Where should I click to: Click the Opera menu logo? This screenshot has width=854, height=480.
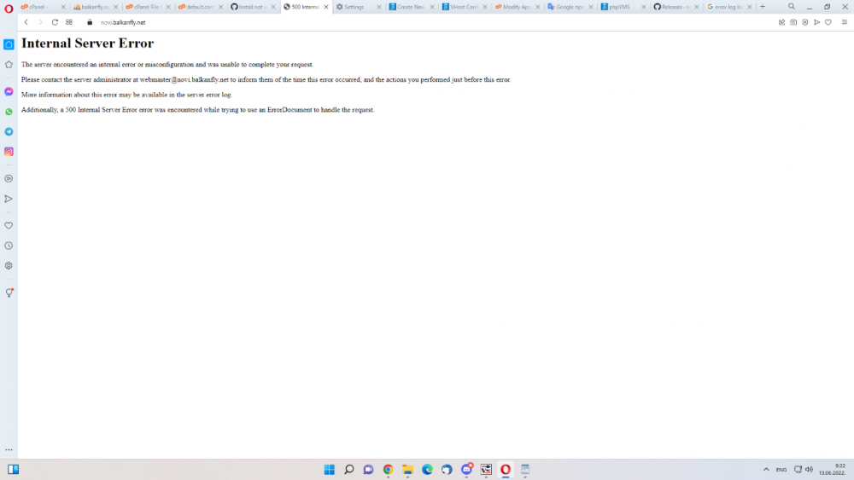[9, 7]
